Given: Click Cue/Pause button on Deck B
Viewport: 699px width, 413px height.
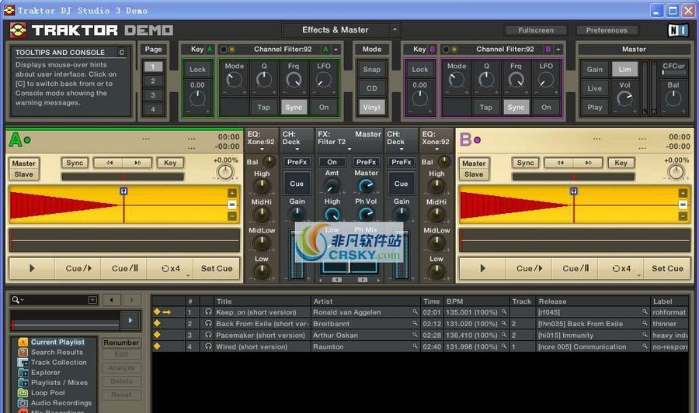Looking at the screenshot, I should pos(576,269).
